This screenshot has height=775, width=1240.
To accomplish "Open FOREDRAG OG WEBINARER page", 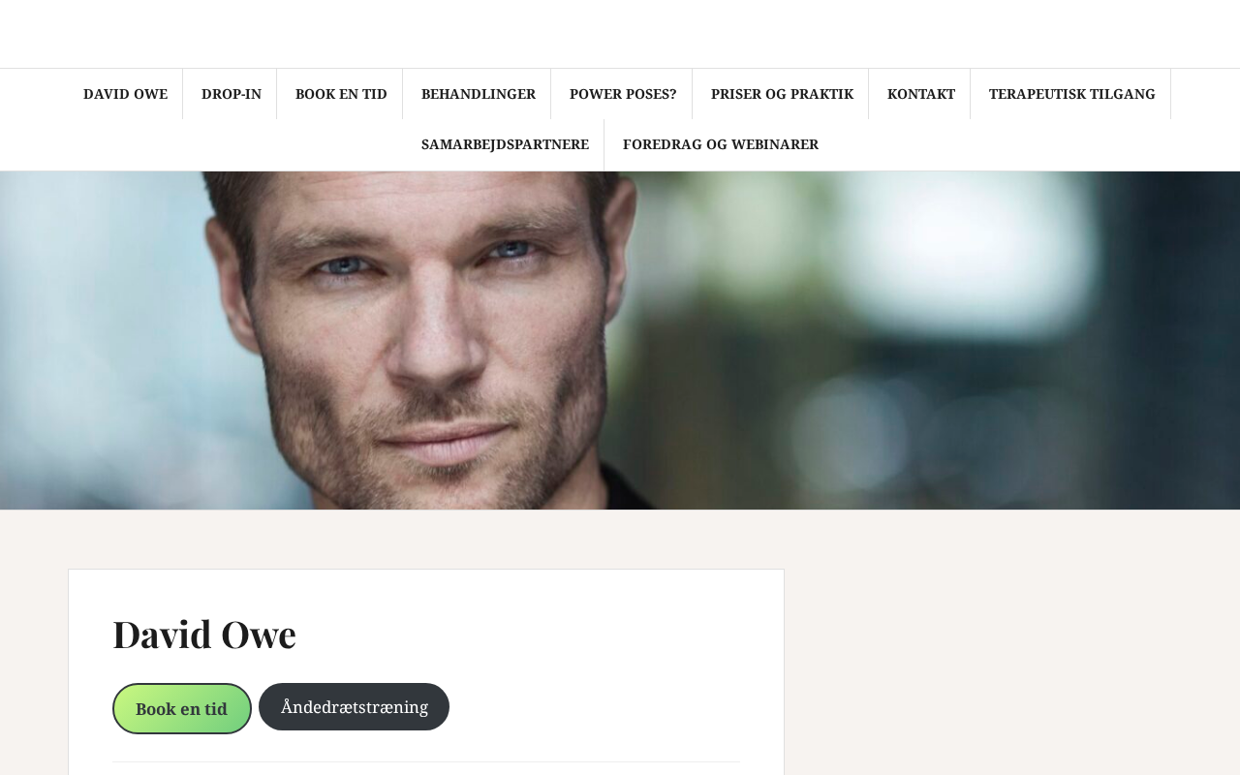I will click(721, 144).
